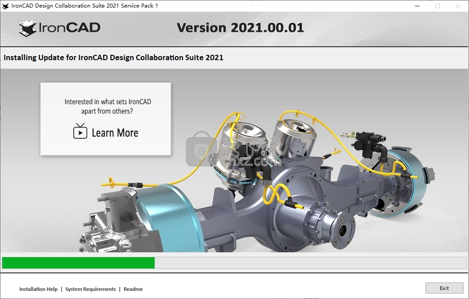Click the Installing Update status text
The height and width of the screenshot is (299, 469).
pos(113,57)
